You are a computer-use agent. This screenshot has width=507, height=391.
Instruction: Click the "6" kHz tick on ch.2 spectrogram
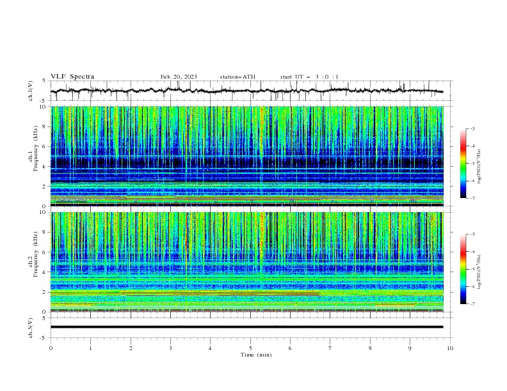click(x=45, y=252)
